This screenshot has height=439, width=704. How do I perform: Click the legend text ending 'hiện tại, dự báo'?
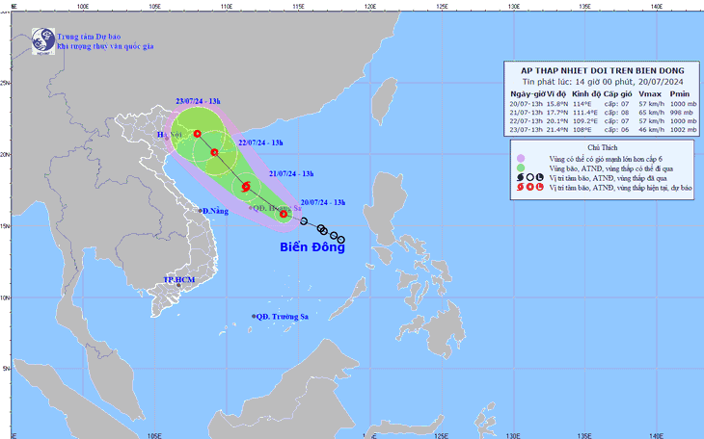[x=620, y=188]
